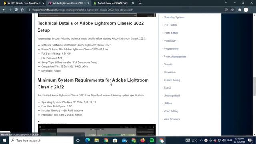Open the Windows Start menu
The image size is (256, 144).
click(4, 140)
